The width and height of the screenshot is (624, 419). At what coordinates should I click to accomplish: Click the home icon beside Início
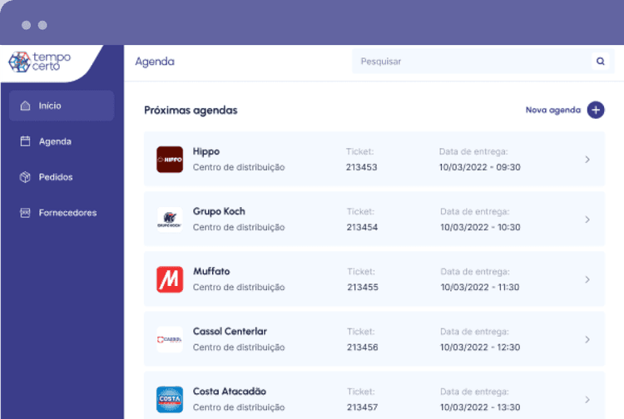[x=25, y=106]
